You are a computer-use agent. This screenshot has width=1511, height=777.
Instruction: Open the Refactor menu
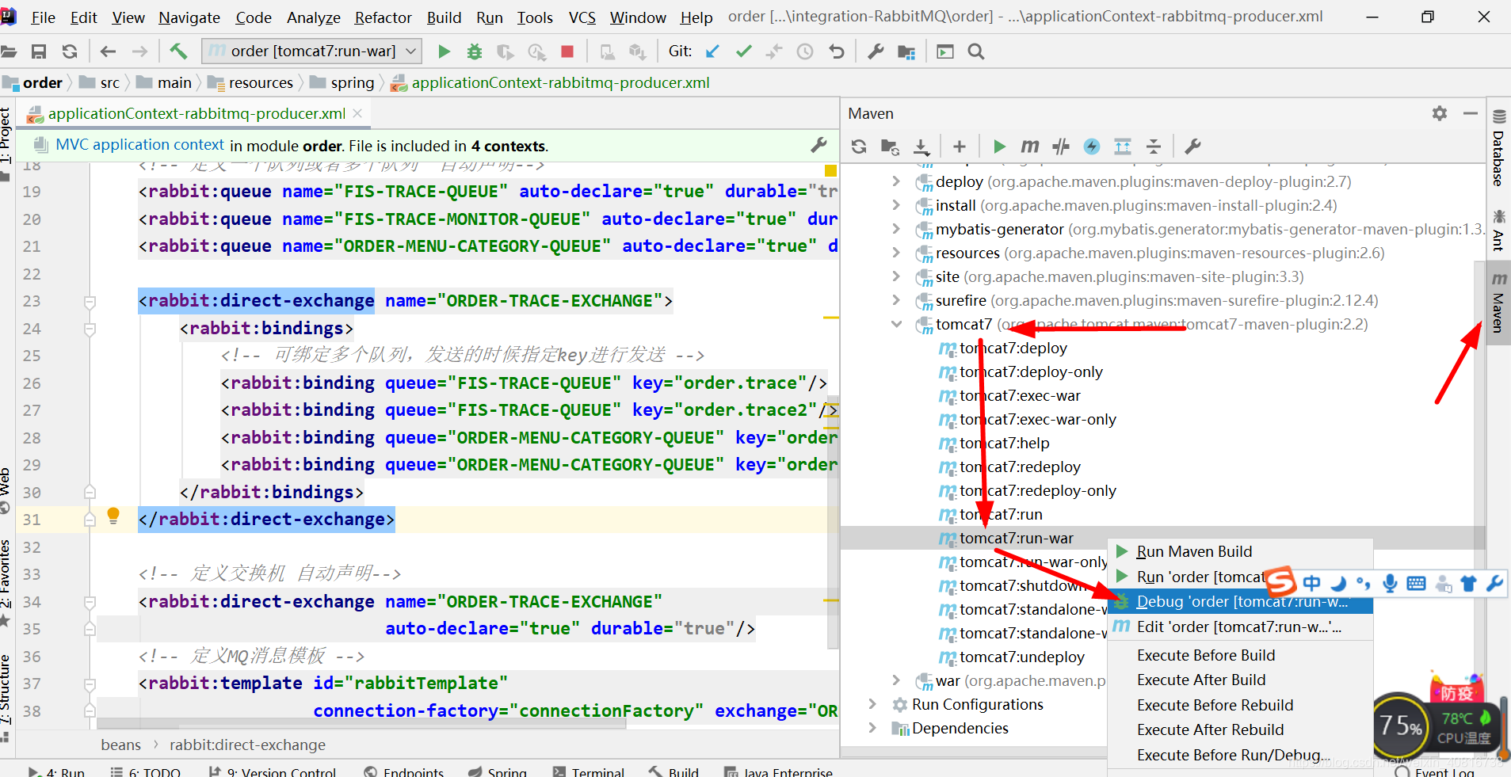pyautogui.click(x=383, y=17)
